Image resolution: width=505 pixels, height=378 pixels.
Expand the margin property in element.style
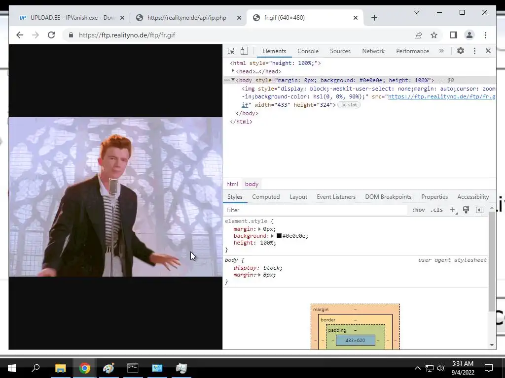(259, 229)
